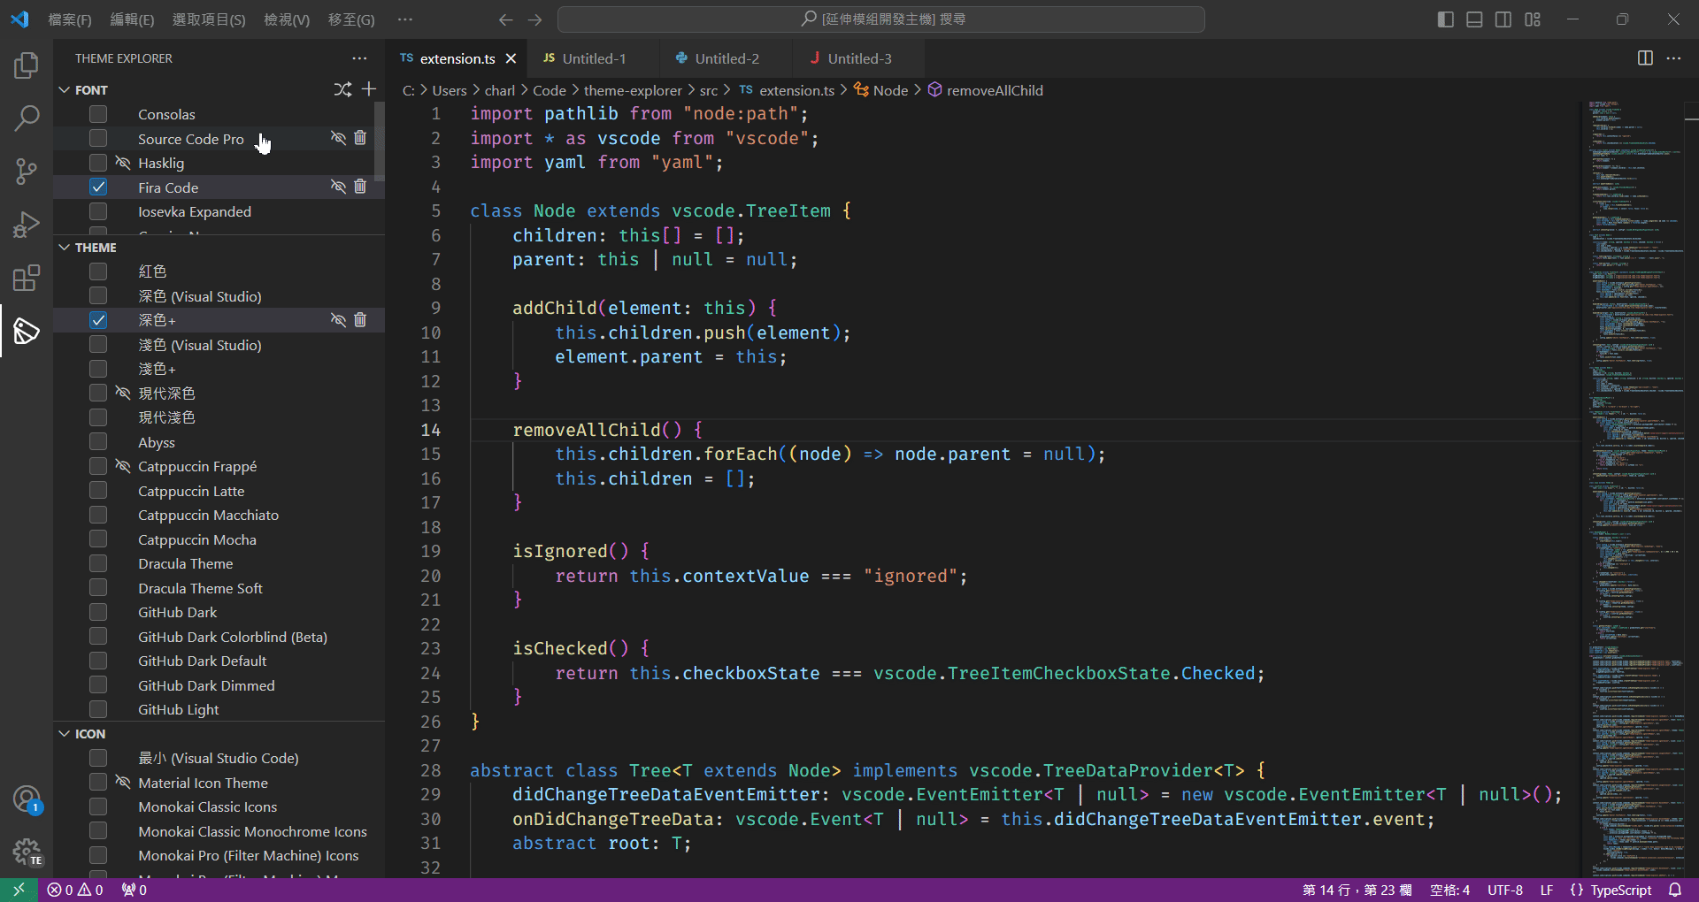Click the UTF-8 encoding status item
The image size is (1699, 902).
click(1504, 890)
